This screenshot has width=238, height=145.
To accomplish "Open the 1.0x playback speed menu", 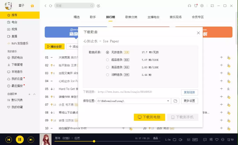I will (168, 140).
